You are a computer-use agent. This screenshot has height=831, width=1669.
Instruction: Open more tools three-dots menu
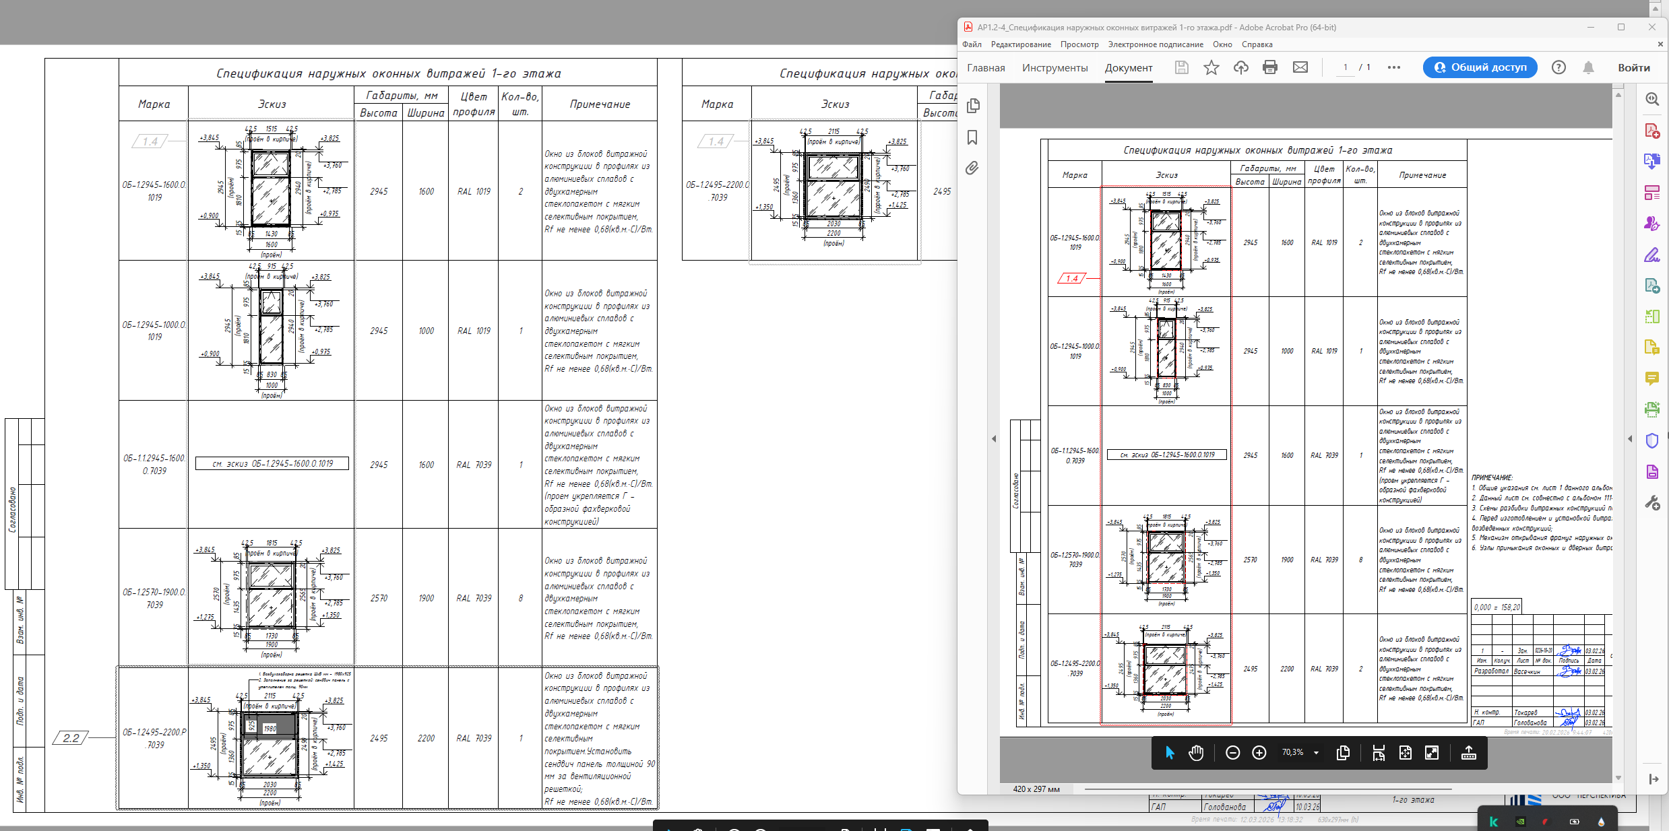pyautogui.click(x=1394, y=67)
